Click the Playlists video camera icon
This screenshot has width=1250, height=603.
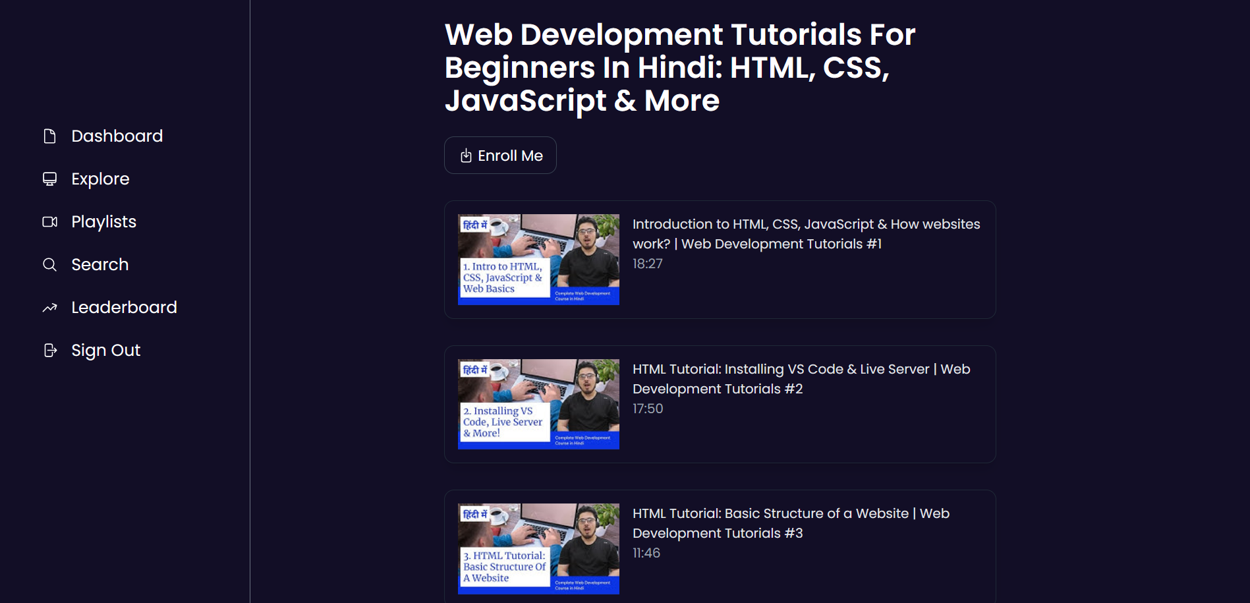(x=49, y=222)
